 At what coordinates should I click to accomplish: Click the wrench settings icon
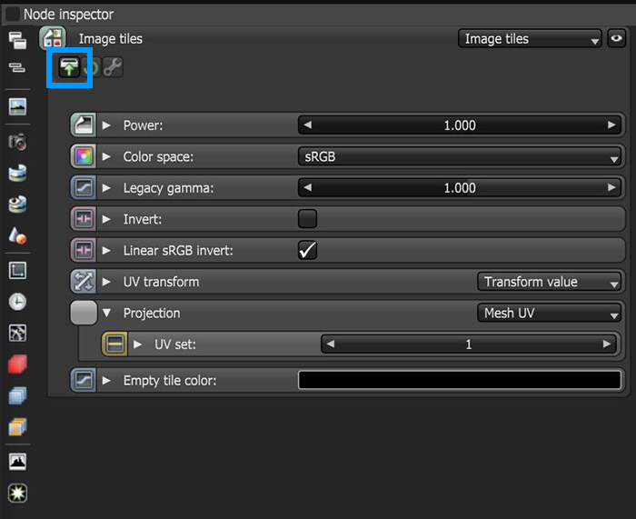[x=113, y=67]
